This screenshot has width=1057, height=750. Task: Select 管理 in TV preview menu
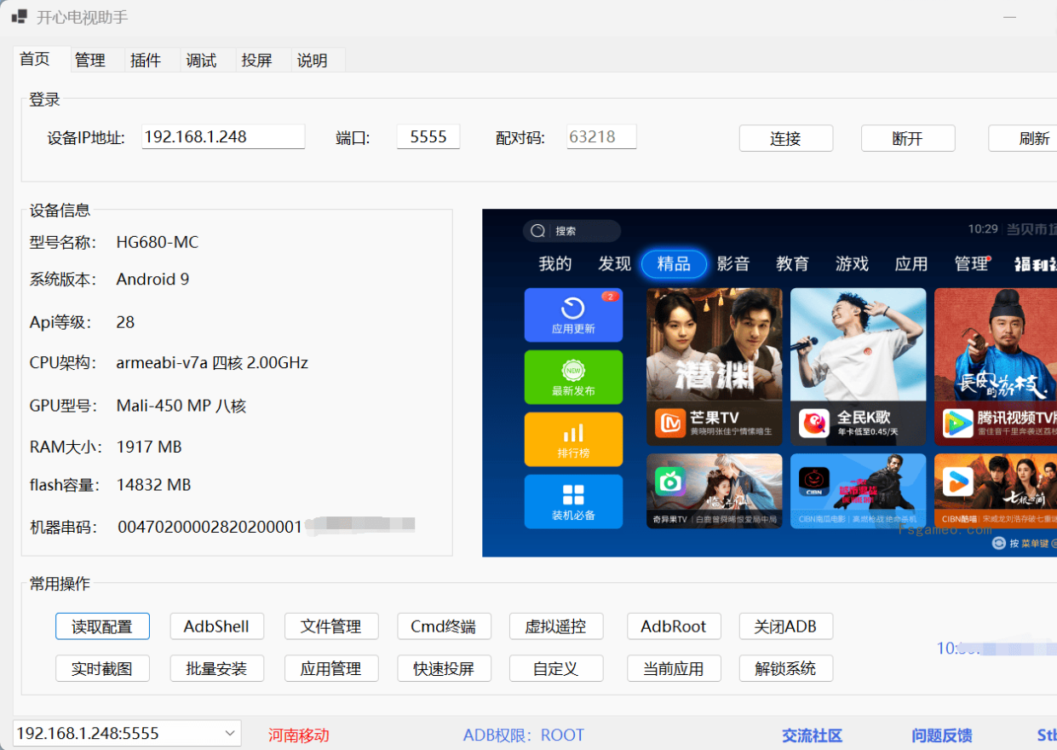[971, 264]
